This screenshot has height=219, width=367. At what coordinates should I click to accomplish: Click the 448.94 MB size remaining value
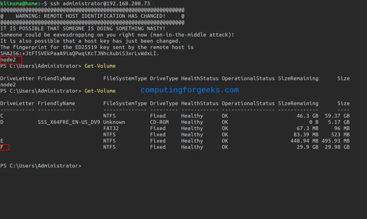pyautogui.click(x=304, y=141)
